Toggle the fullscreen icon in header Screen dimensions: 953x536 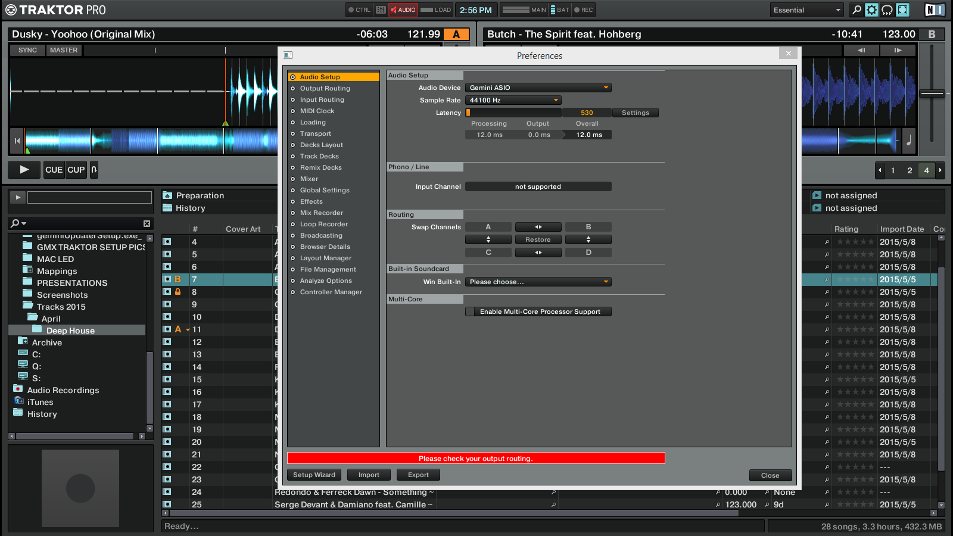click(903, 10)
